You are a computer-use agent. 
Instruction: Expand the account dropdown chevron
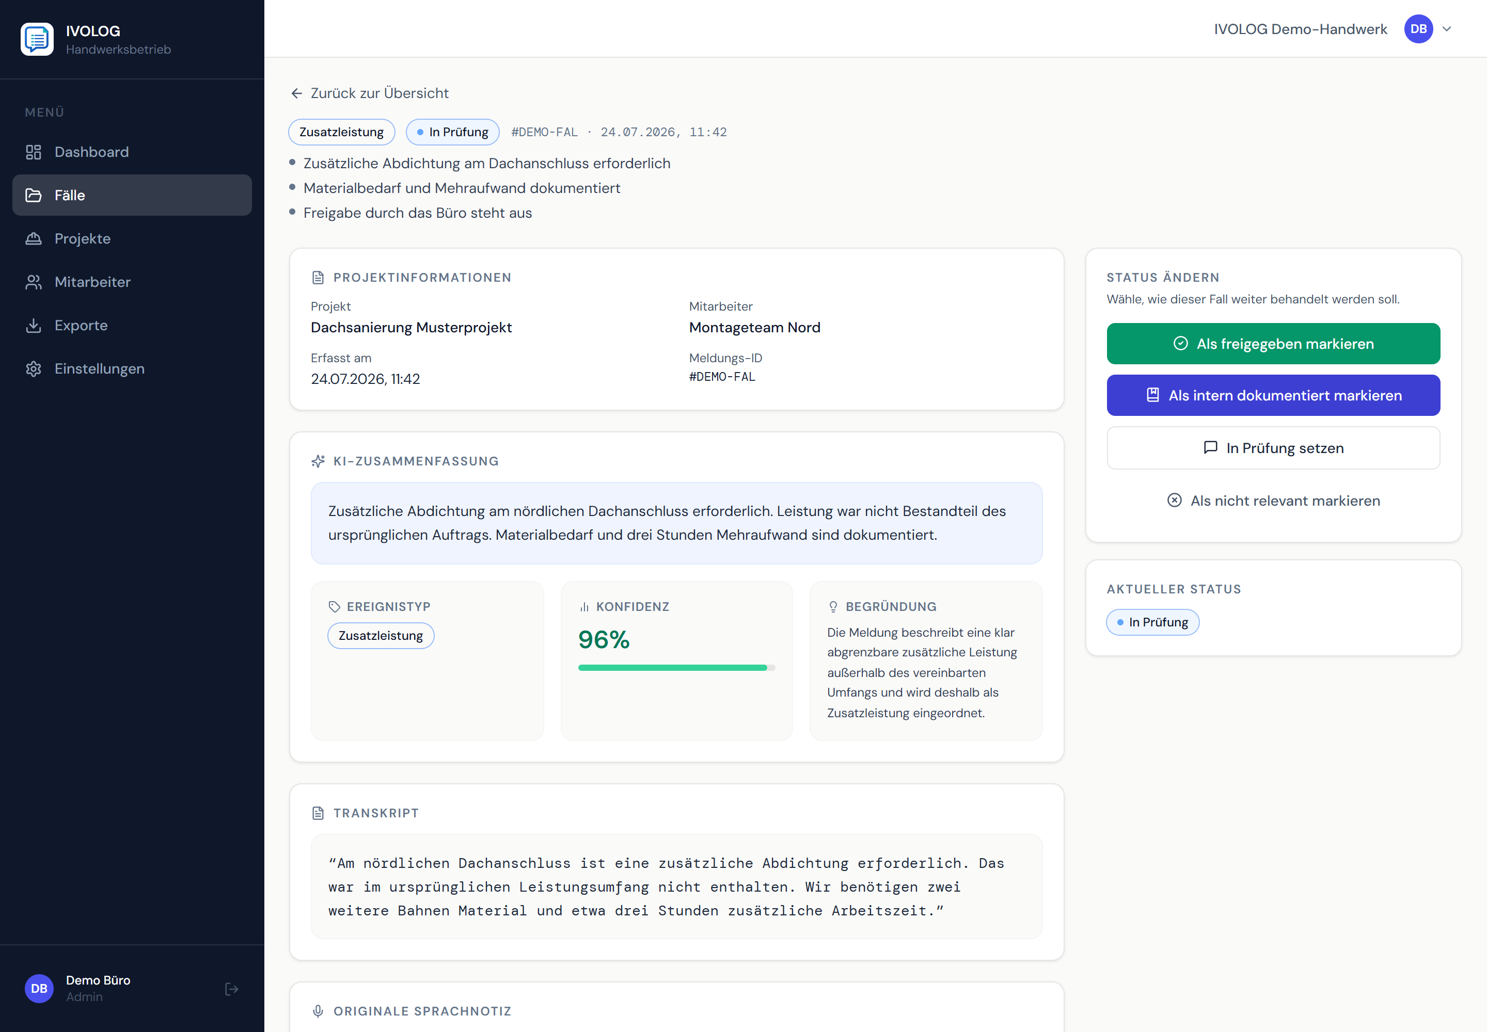[x=1447, y=29]
